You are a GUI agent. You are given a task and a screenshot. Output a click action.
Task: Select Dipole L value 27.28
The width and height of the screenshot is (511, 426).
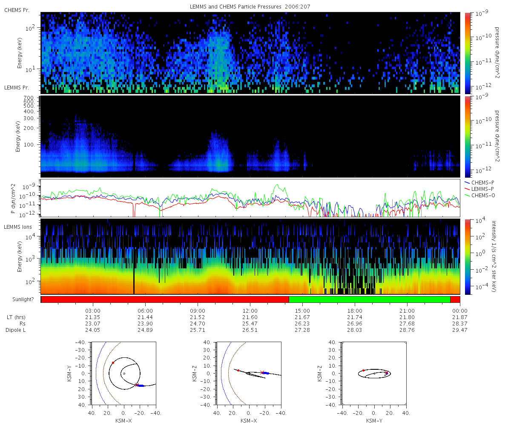point(302,330)
